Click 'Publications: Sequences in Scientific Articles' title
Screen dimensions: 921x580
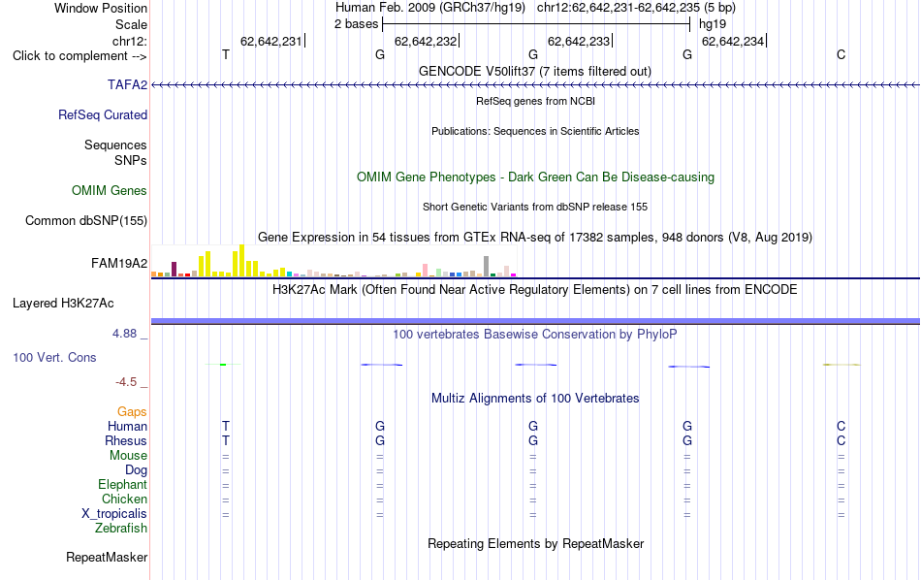535,131
